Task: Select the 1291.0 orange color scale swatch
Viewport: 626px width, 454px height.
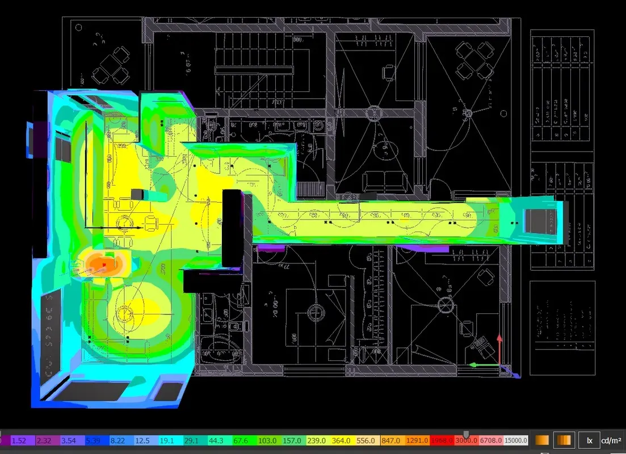Action: (418, 440)
